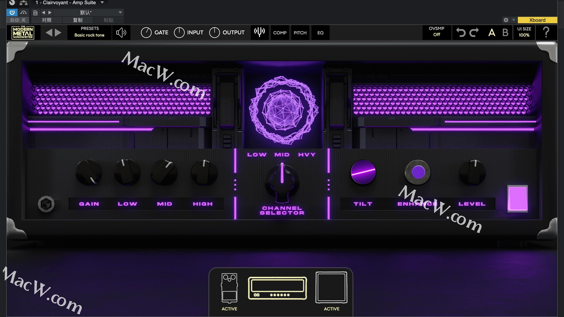Open the gear settings icon
Viewport: 564px width, 317px height.
[506, 20]
